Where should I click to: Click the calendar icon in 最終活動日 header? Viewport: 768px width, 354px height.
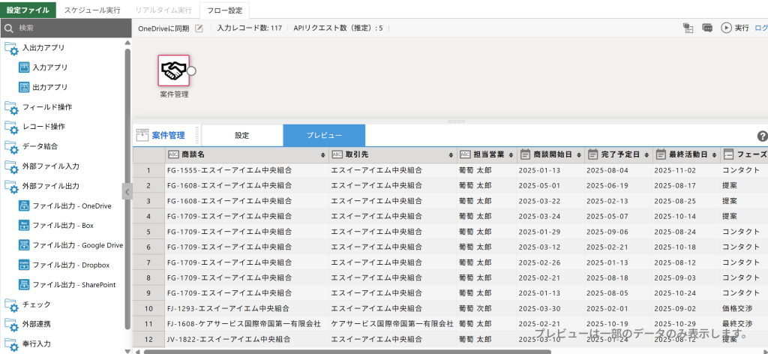(x=661, y=154)
